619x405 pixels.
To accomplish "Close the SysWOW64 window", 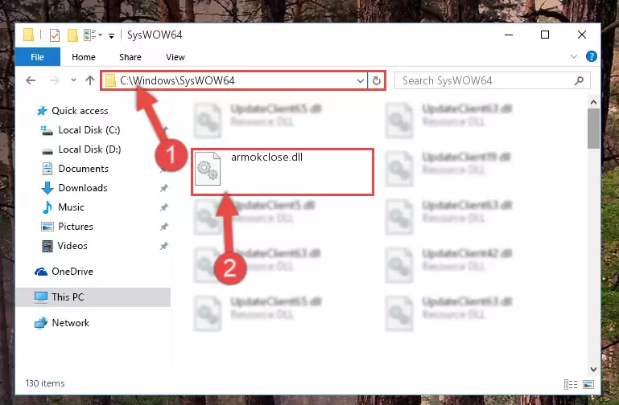I will coord(581,35).
